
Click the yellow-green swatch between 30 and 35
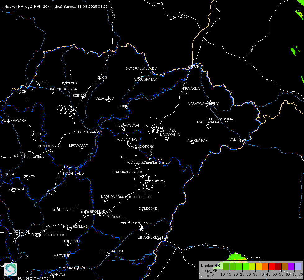coord(252,266)
